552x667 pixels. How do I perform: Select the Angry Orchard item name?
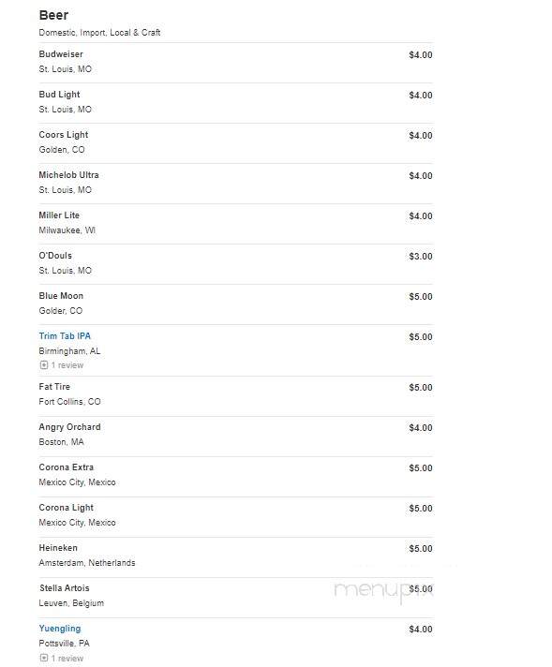tap(69, 427)
